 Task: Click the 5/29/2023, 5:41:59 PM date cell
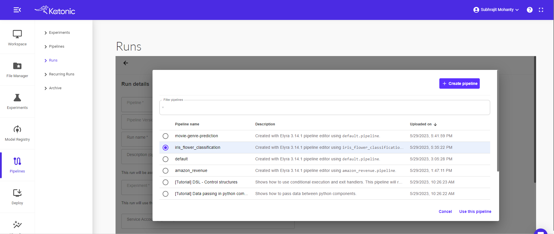point(431,136)
